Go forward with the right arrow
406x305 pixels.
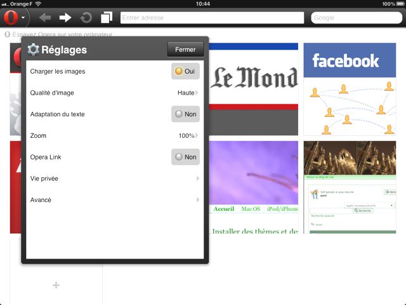tap(65, 18)
